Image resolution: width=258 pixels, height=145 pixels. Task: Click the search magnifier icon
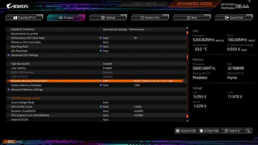[x=248, y=131]
